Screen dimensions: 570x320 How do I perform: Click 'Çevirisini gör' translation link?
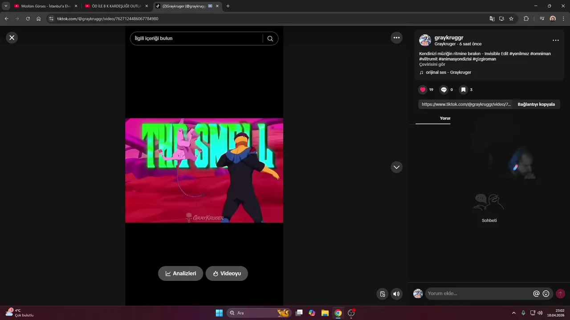coord(432,64)
